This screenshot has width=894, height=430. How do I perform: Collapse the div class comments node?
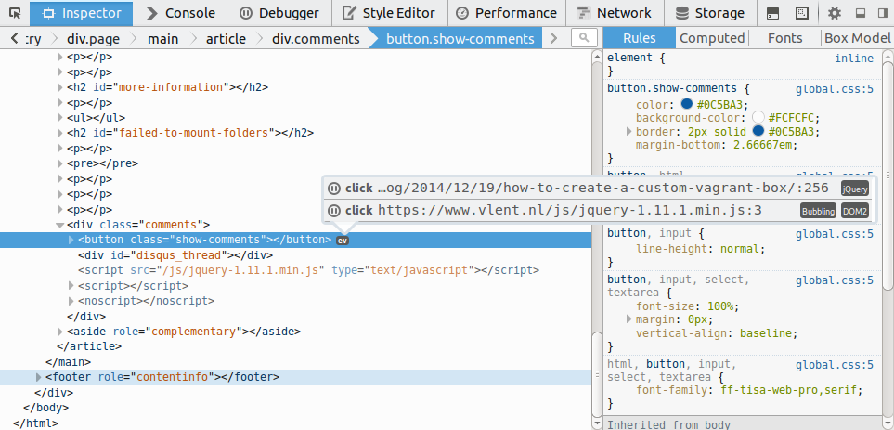point(59,225)
